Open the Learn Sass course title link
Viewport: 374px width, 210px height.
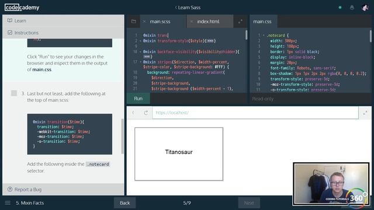click(188, 8)
